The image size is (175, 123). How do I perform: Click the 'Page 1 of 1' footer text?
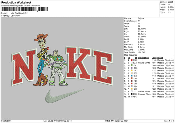point(169,121)
